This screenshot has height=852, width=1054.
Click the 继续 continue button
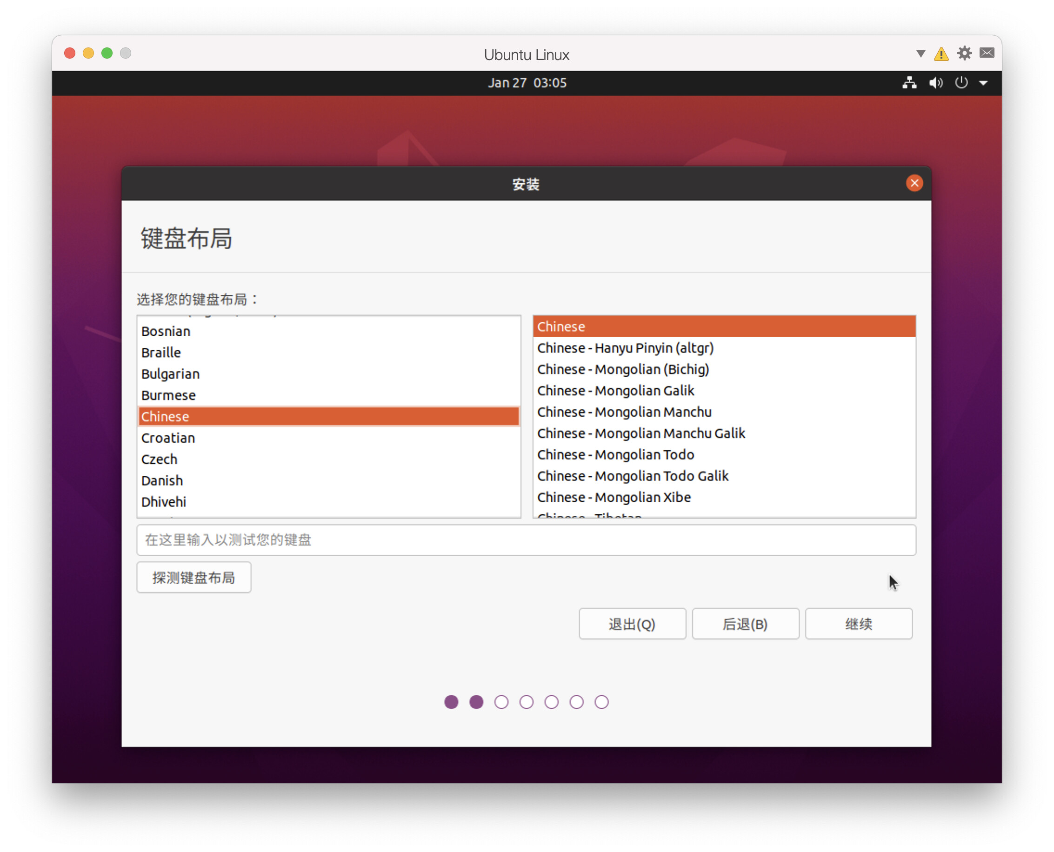(859, 624)
